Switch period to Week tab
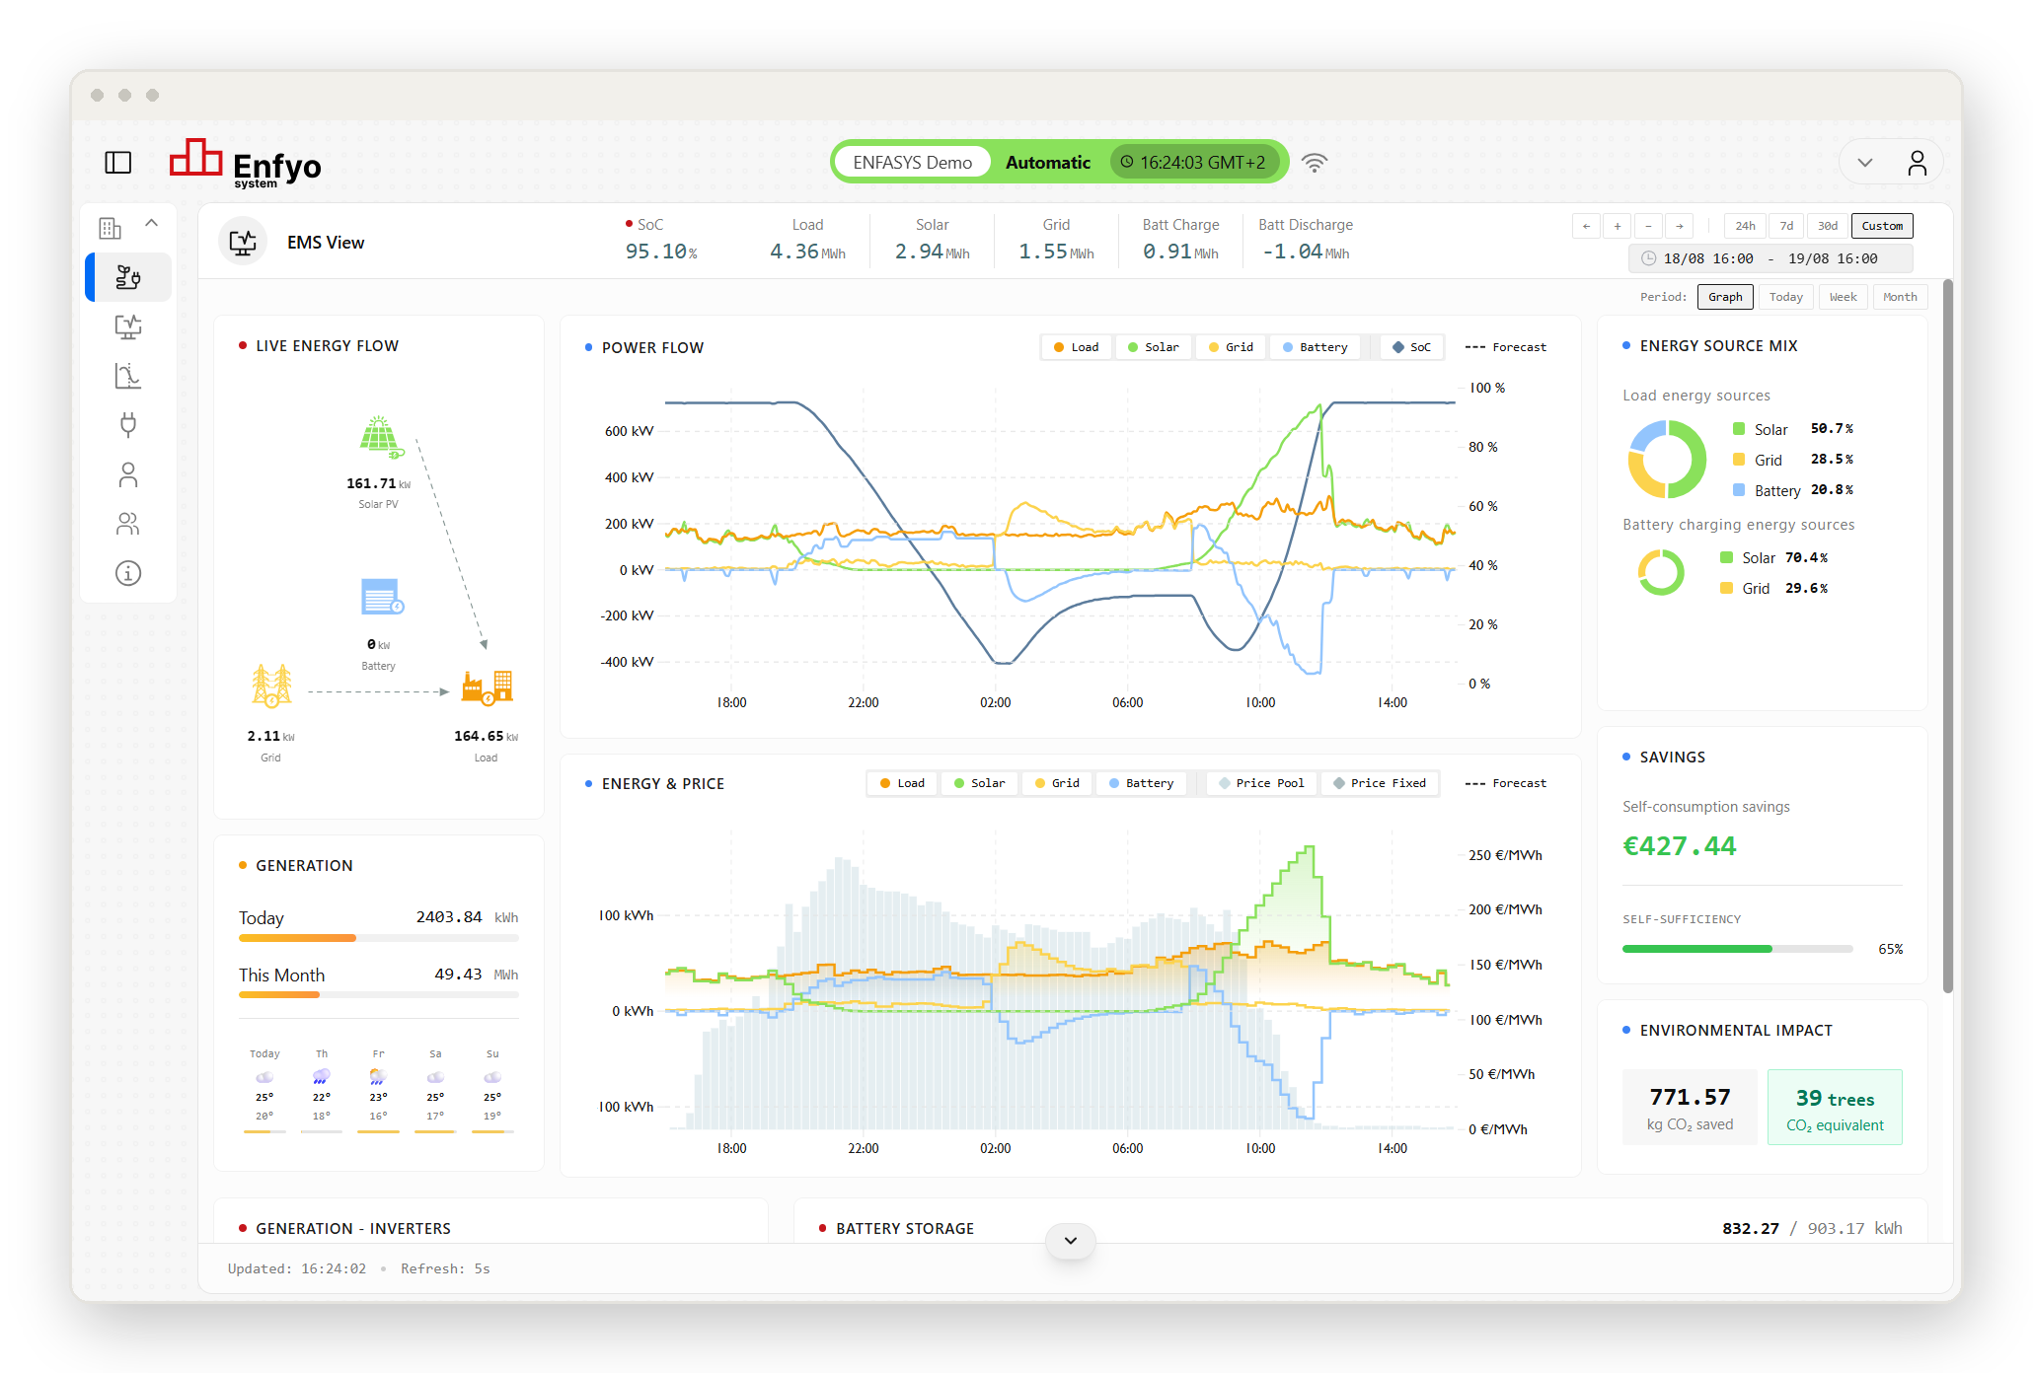This screenshot has height=1373, width=2033. click(1843, 297)
